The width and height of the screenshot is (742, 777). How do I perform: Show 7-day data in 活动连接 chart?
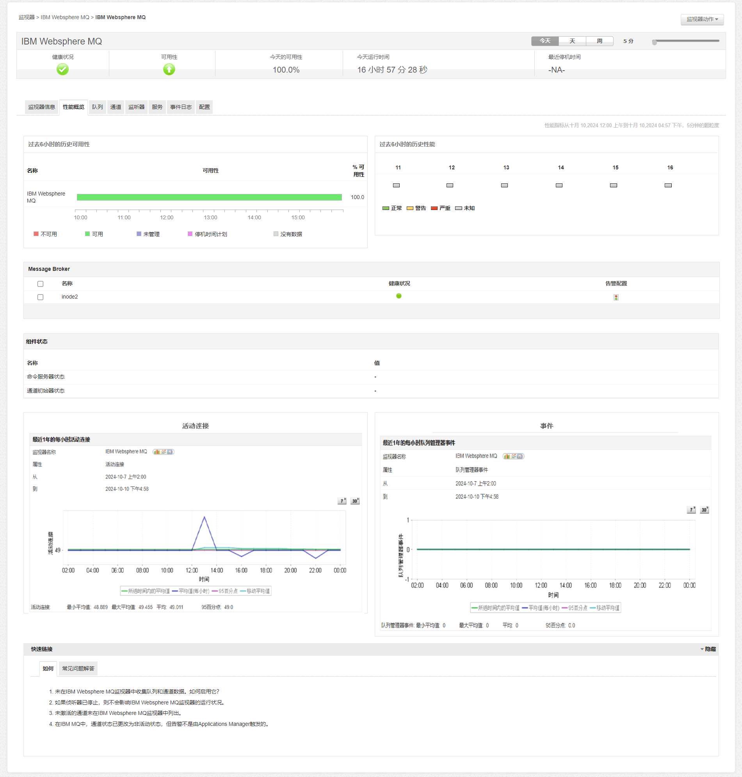342,501
